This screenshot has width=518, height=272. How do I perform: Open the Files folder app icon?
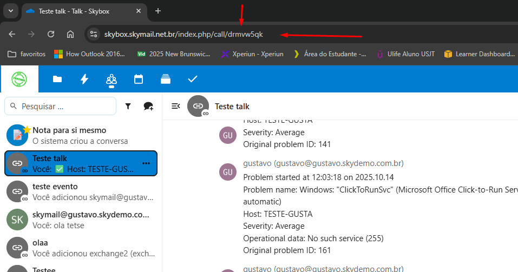point(57,79)
